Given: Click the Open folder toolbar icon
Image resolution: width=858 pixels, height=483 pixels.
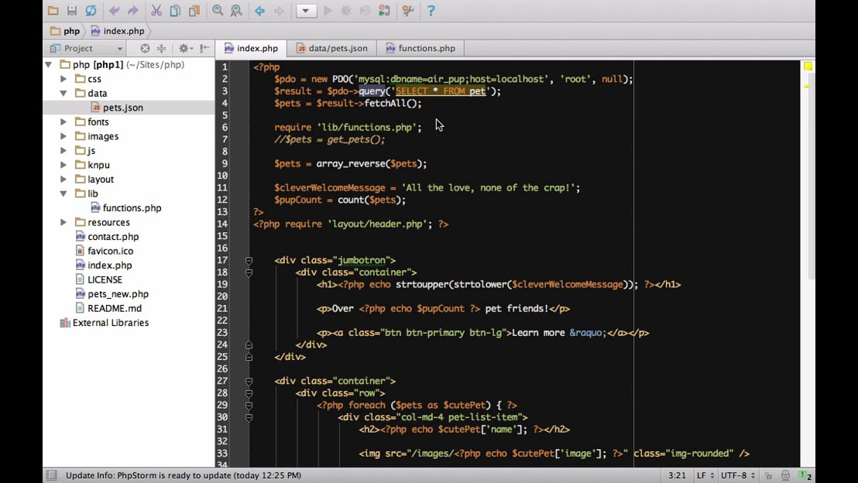Looking at the screenshot, I should click(53, 10).
